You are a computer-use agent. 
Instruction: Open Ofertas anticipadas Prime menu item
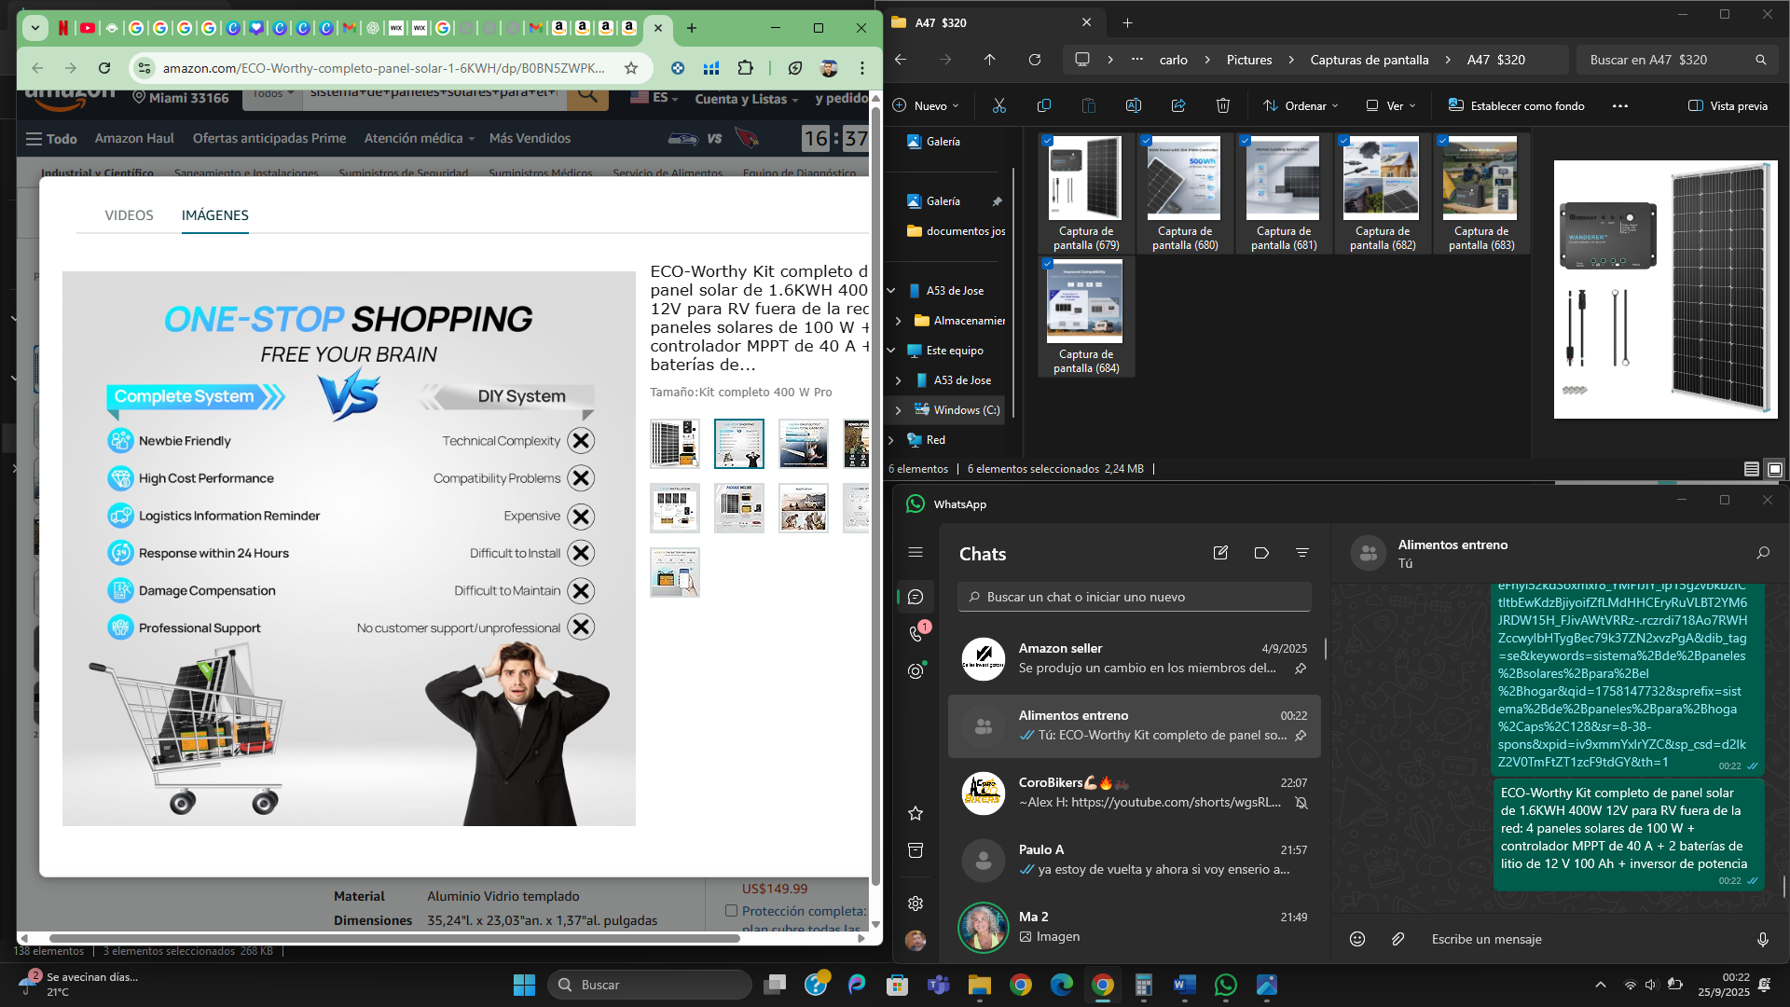[268, 138]
